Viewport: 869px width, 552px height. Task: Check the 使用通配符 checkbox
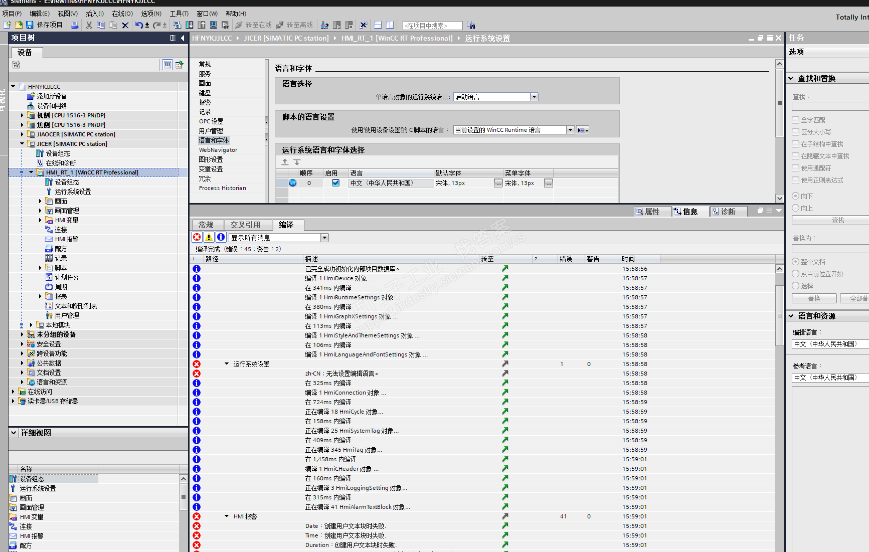point(795,168)
